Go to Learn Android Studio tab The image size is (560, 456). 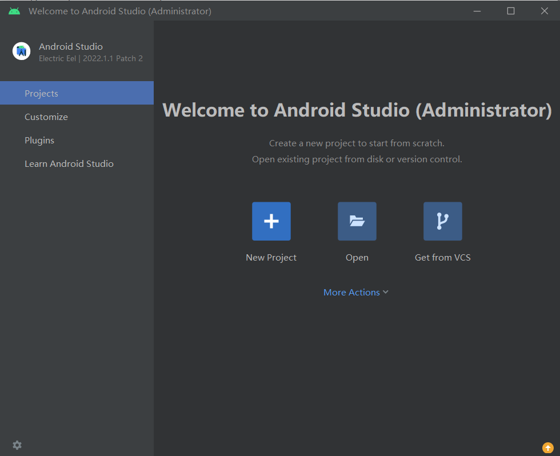click(77, 163)
